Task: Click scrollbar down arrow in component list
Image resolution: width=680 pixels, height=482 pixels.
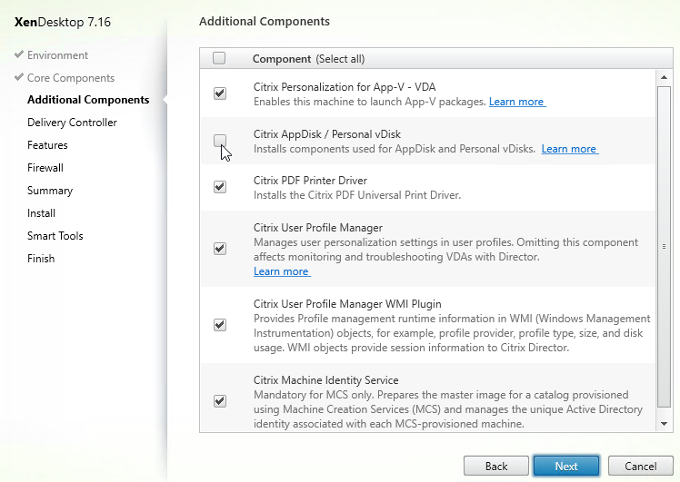Action: pyautogui.click(x=664, y=424)
